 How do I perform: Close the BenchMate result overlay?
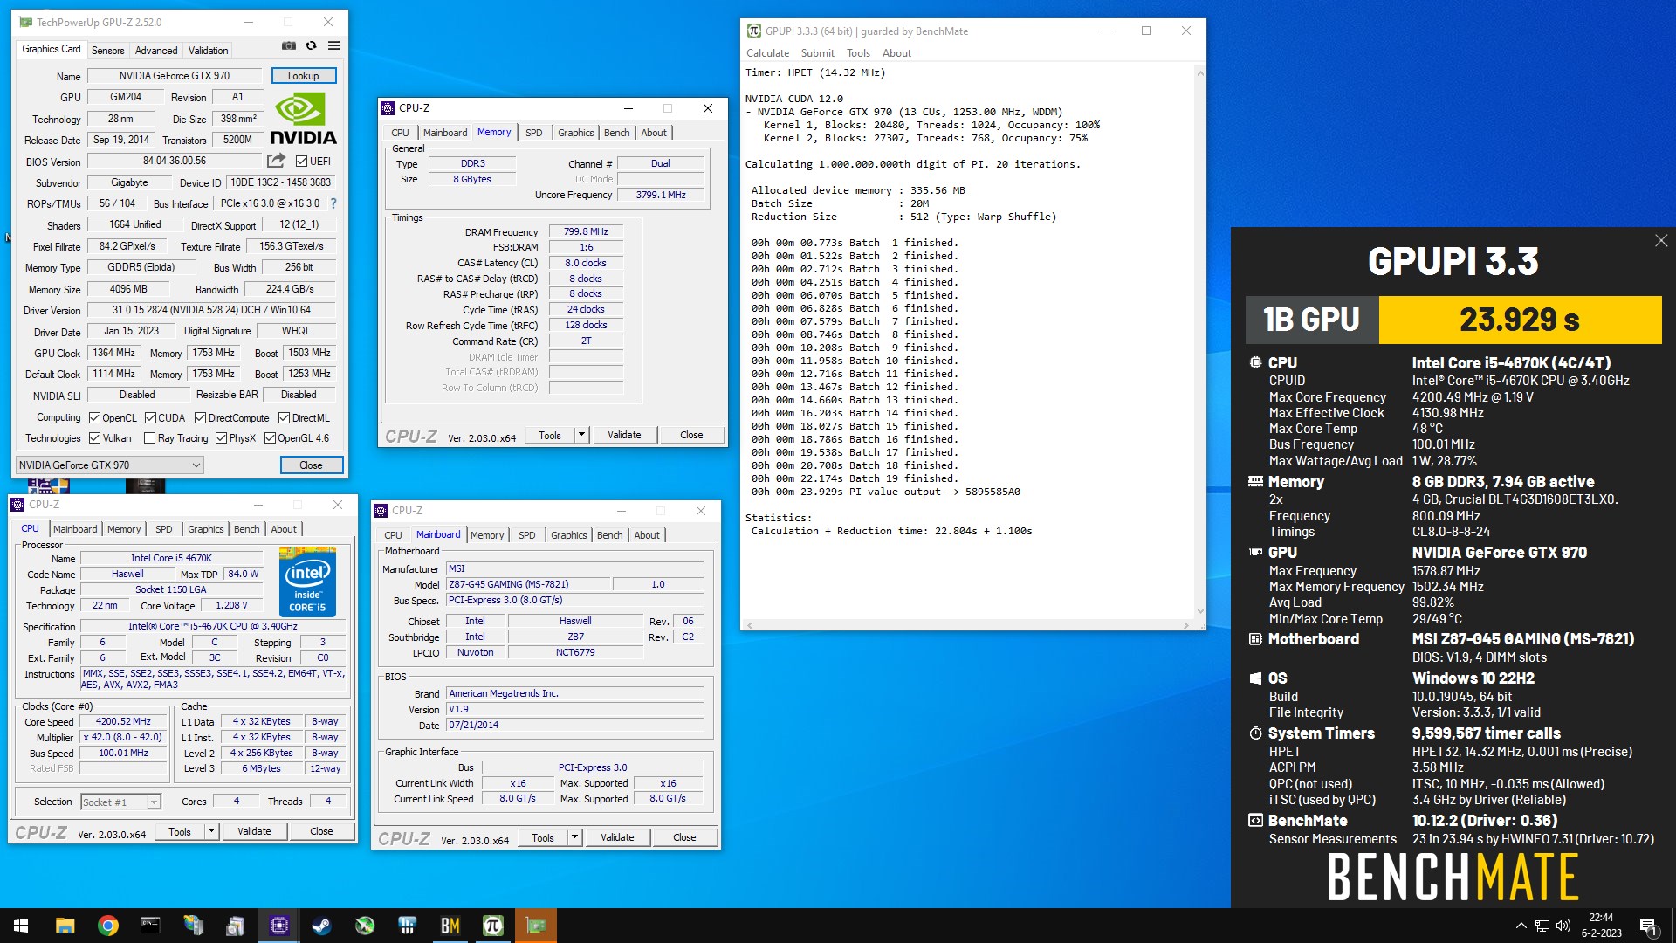click(x=1661, y=240)
